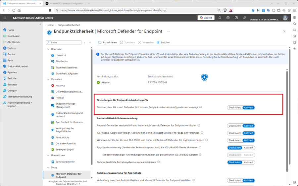Open the app launcher waffle icon
298x186 pixels.
5,18
